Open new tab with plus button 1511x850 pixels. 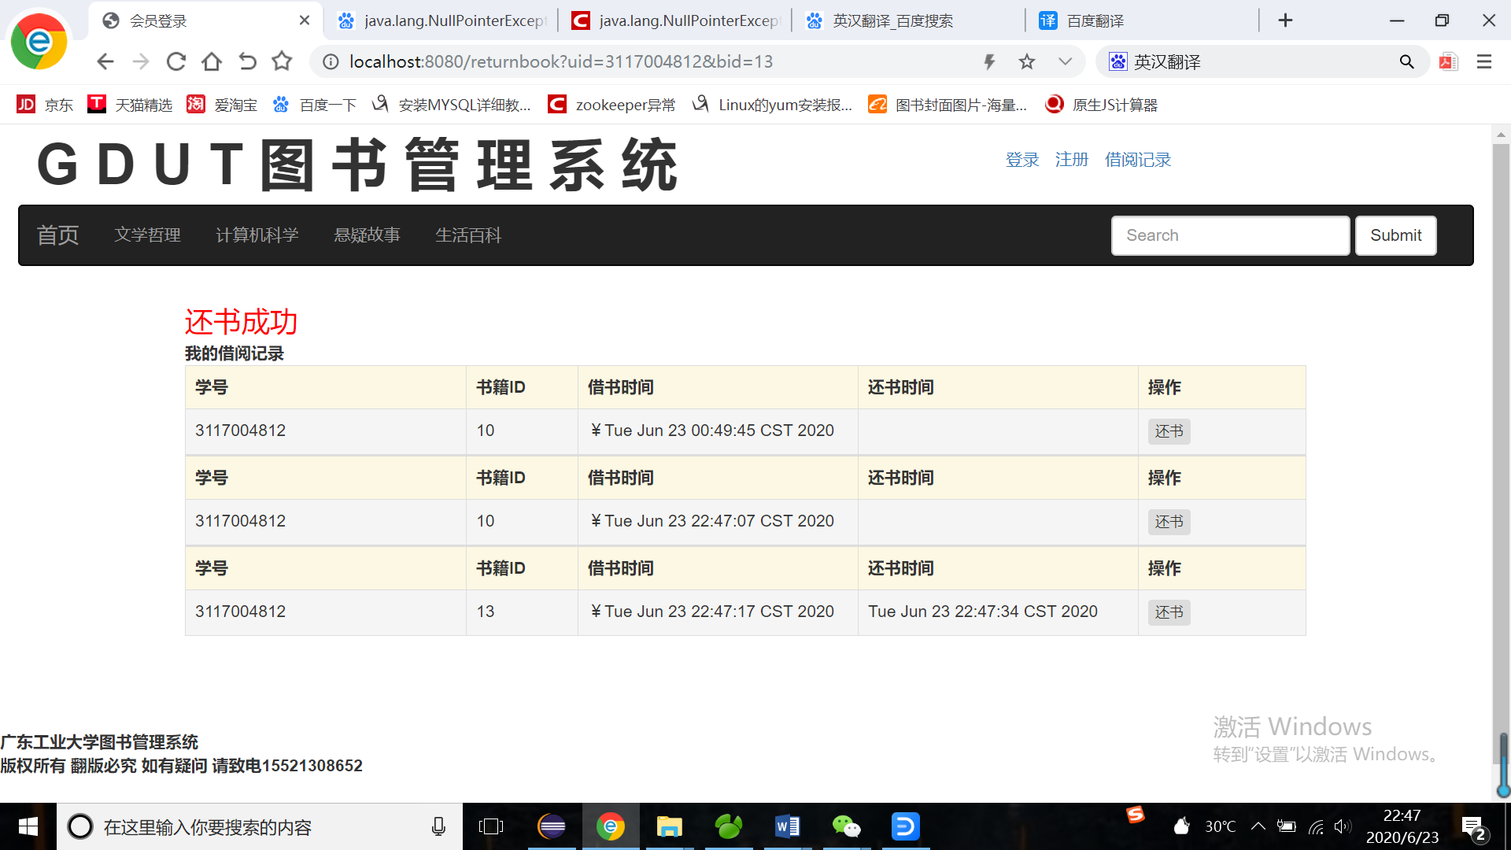point(1285,20)
